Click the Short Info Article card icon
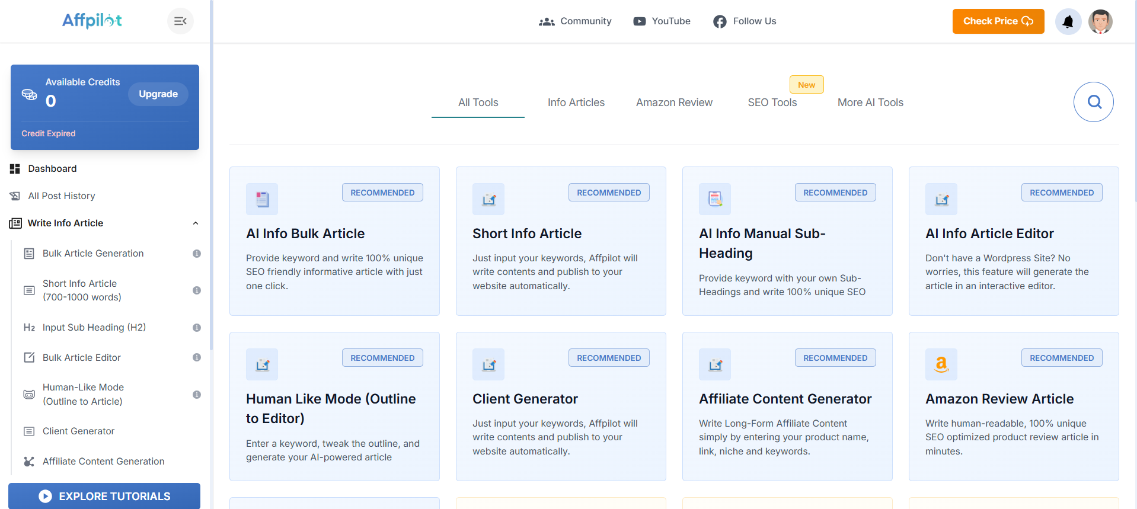 pos(488,199)
